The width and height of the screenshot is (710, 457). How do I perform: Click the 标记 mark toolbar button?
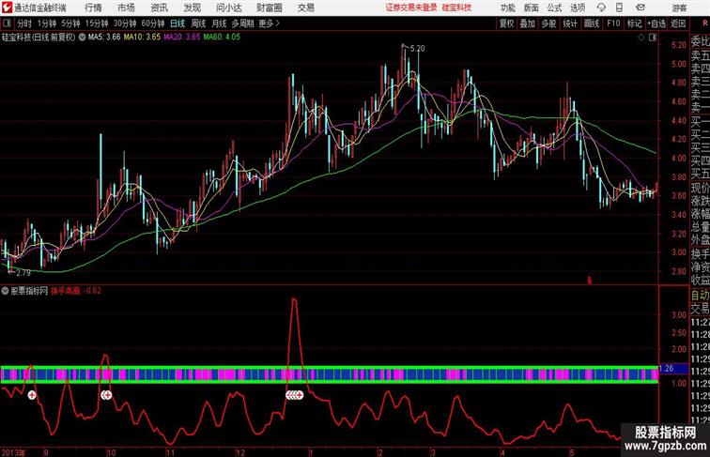click(634, 23)
